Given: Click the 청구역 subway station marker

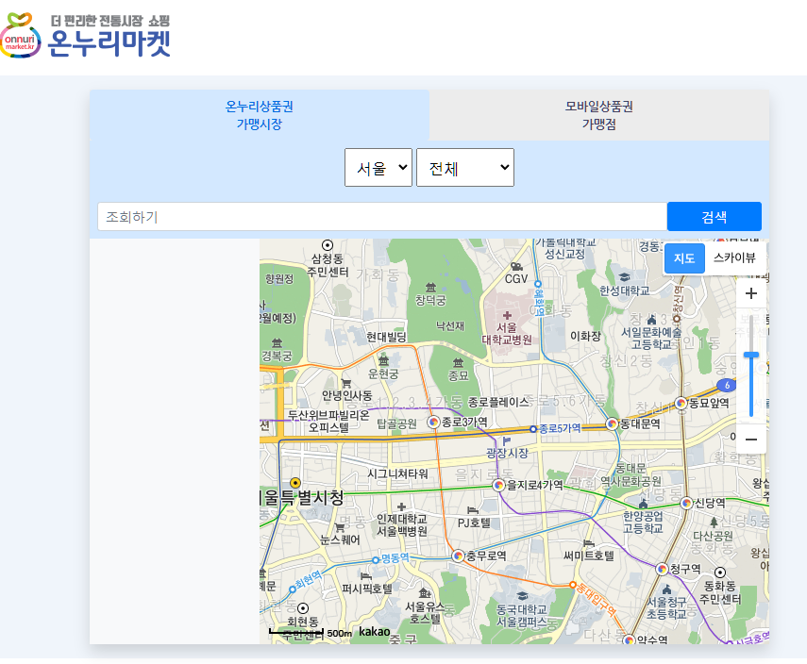Looking at the screenshot, I should tap(662, 569).
